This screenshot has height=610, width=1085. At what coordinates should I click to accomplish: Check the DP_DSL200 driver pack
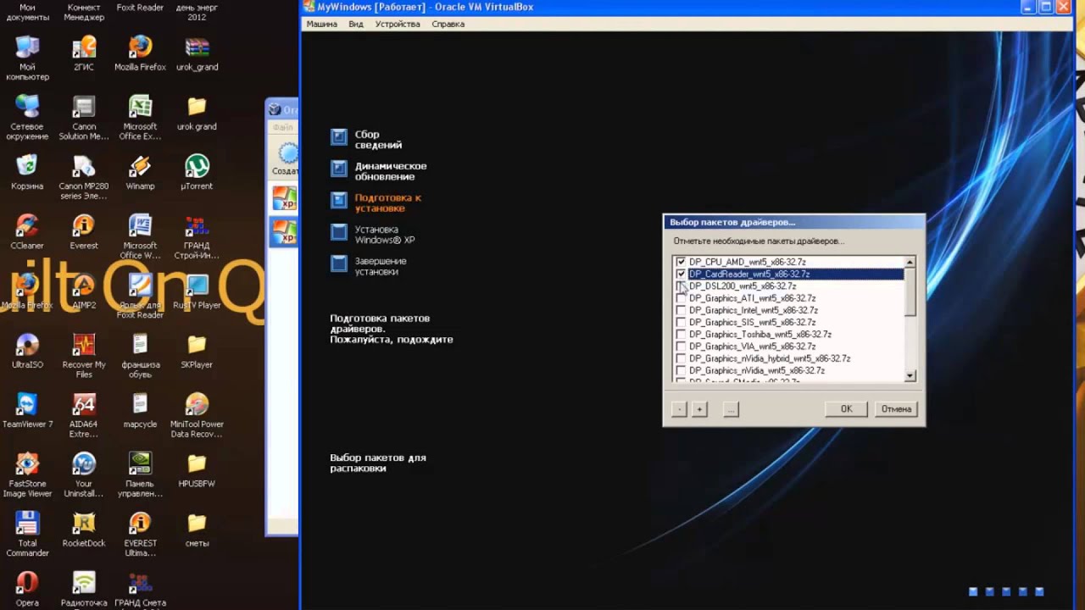(x=681, y=286)
